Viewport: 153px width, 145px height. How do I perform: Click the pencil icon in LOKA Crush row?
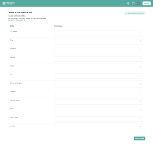coord(140,118)
